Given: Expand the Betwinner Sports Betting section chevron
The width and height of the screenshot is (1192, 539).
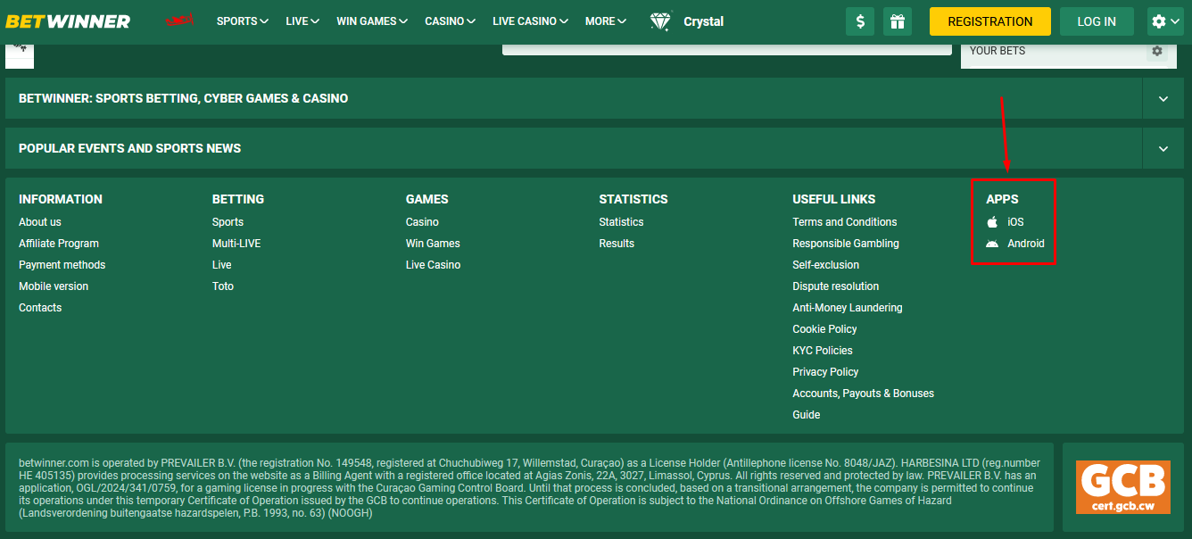Looking at the screenshot, I should [x=1163, y=98].
